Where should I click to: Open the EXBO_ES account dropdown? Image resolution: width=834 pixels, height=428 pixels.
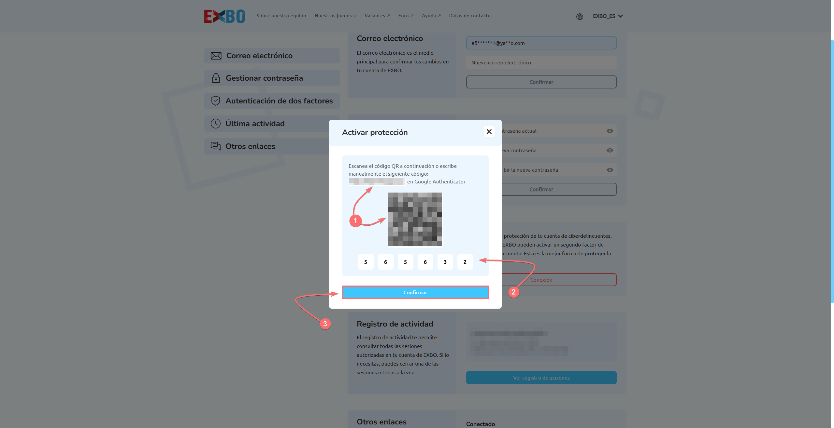click(608, 16)
